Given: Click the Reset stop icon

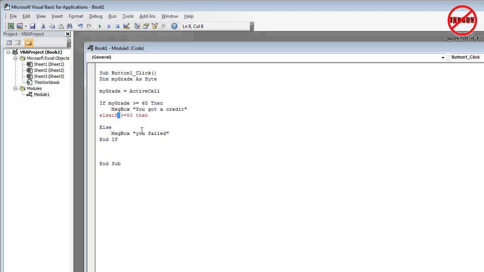Looking at the screenshot, I should 118,26.
